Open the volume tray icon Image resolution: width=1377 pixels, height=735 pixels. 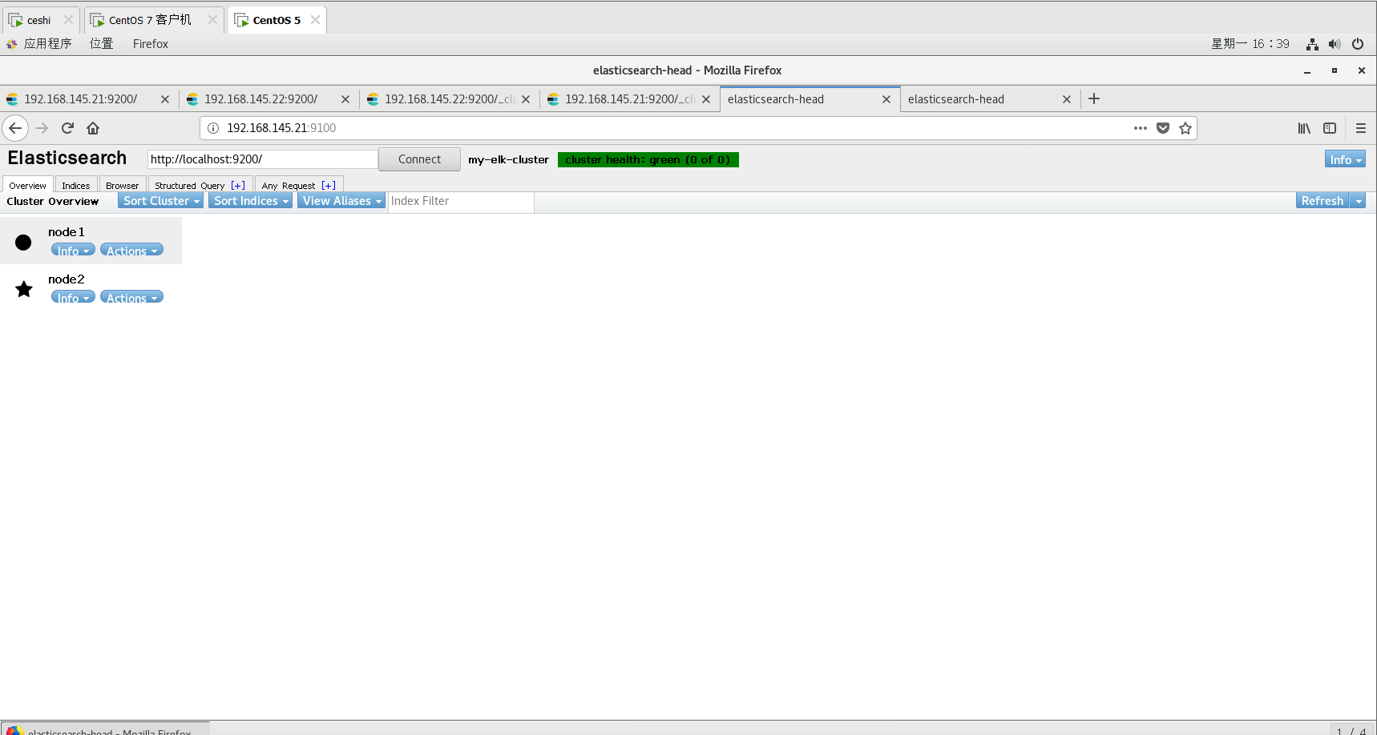click(x=1335, y=44)
